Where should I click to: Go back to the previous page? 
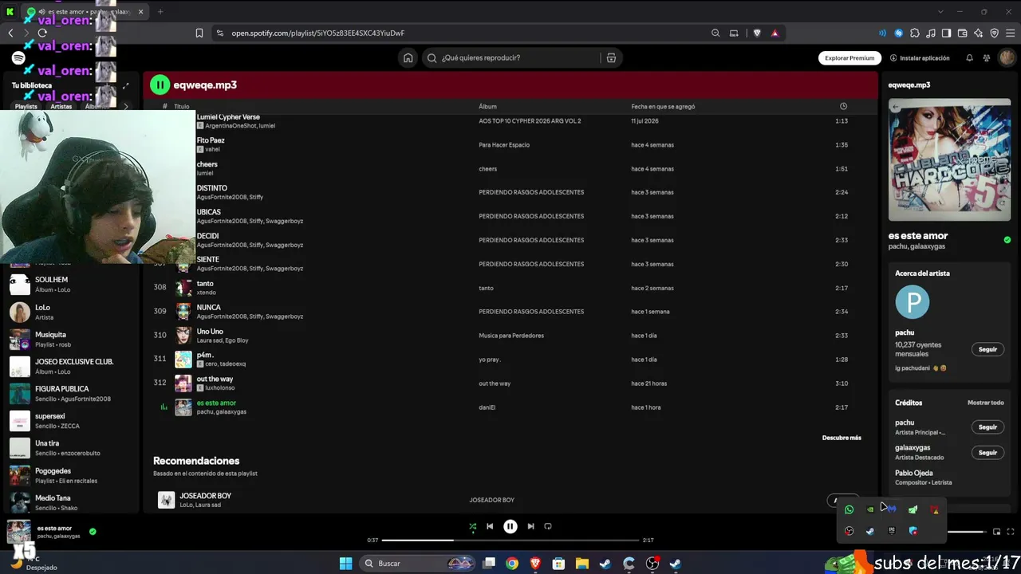click(10, 33)
